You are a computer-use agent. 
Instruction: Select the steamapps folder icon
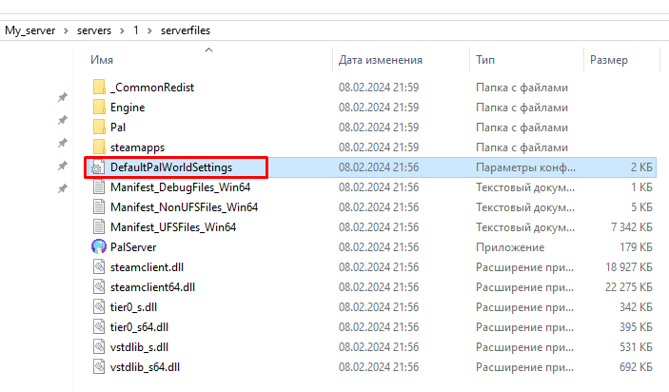click(x=99, y=147)
